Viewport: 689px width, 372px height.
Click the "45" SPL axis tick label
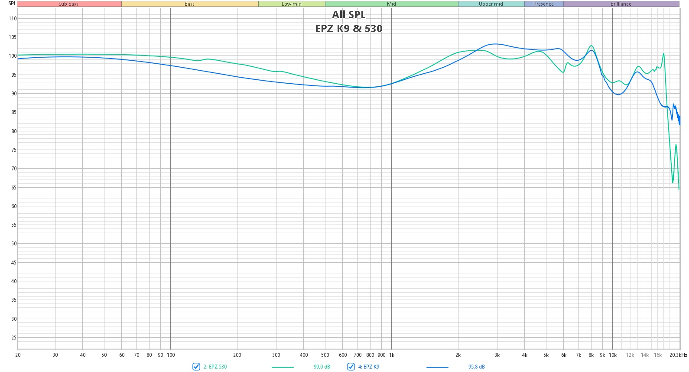click(14, 263)
